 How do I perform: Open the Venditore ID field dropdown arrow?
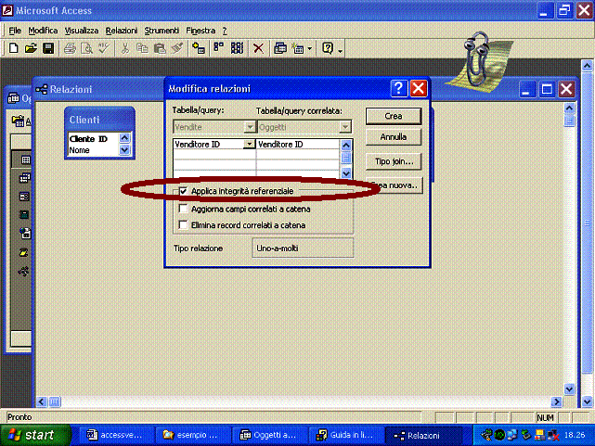[249, 144]
